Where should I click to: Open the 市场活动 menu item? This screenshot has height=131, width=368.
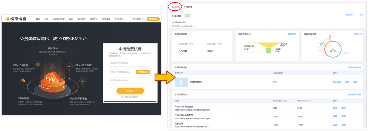106,19
